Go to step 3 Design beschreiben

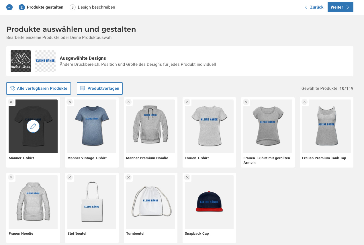pyautogui.click(x=92, y=7)
